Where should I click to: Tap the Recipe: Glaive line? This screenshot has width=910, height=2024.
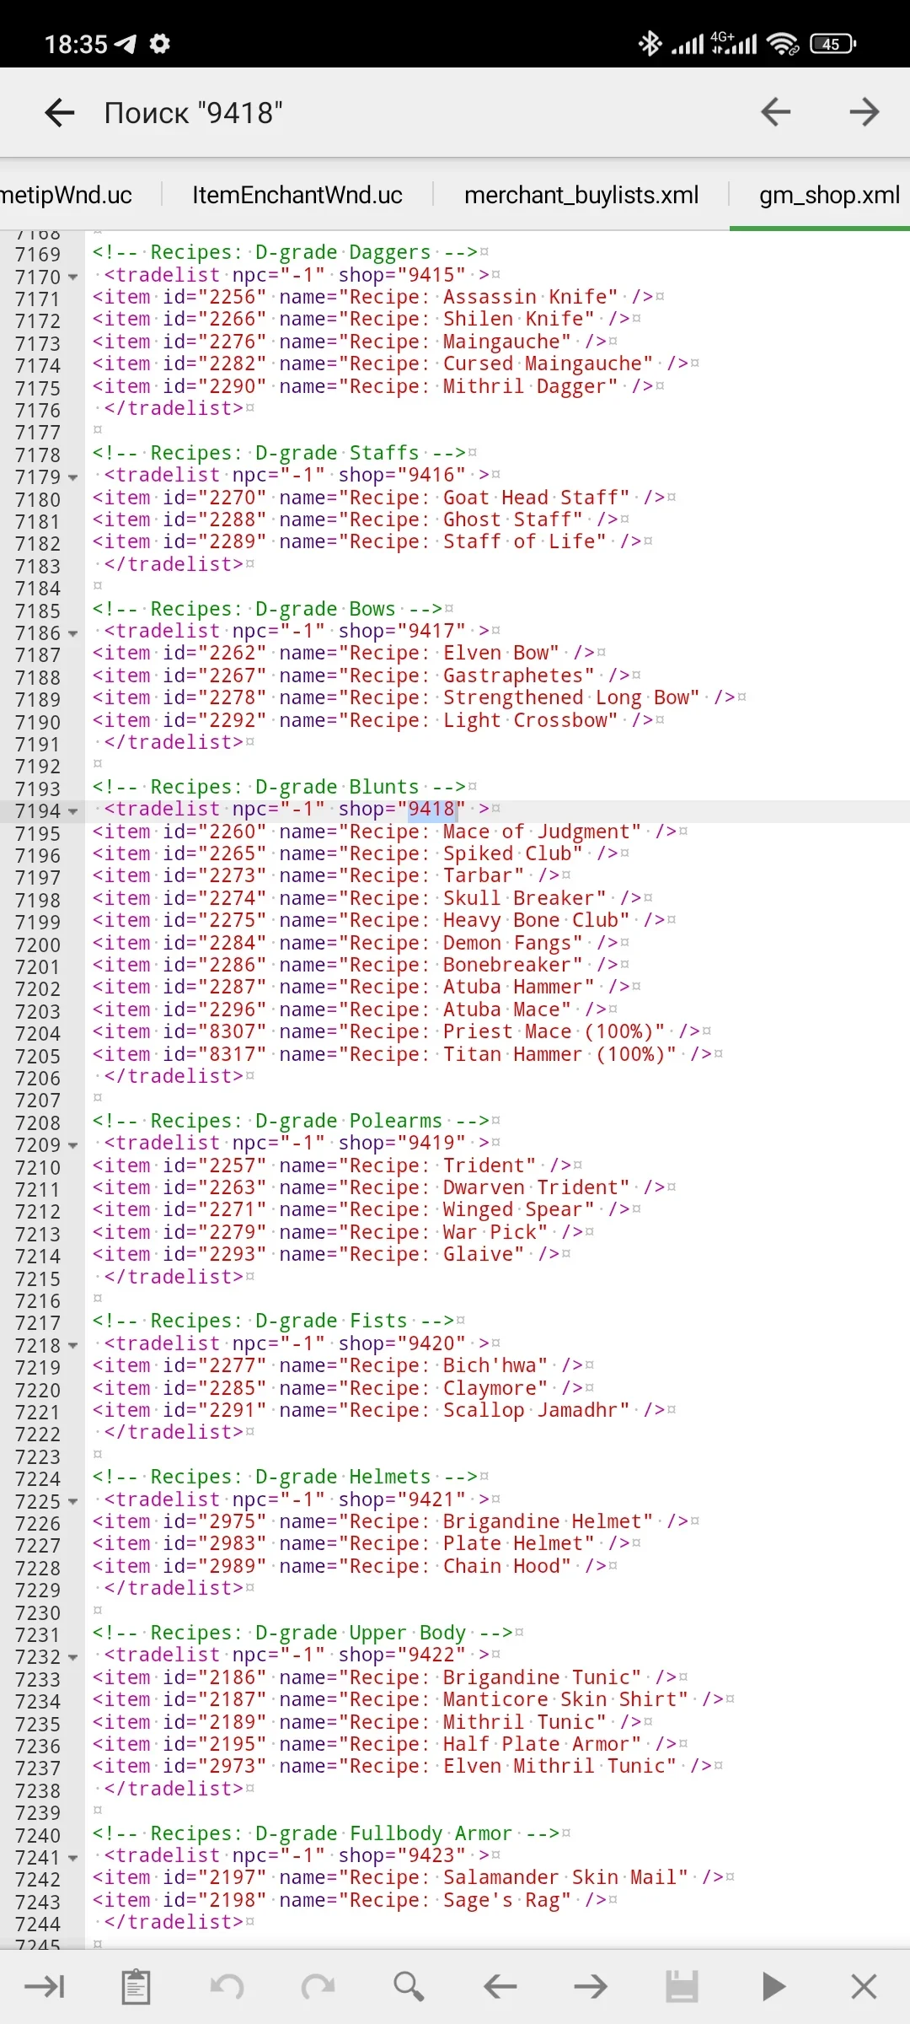[x=331, y=1254]
